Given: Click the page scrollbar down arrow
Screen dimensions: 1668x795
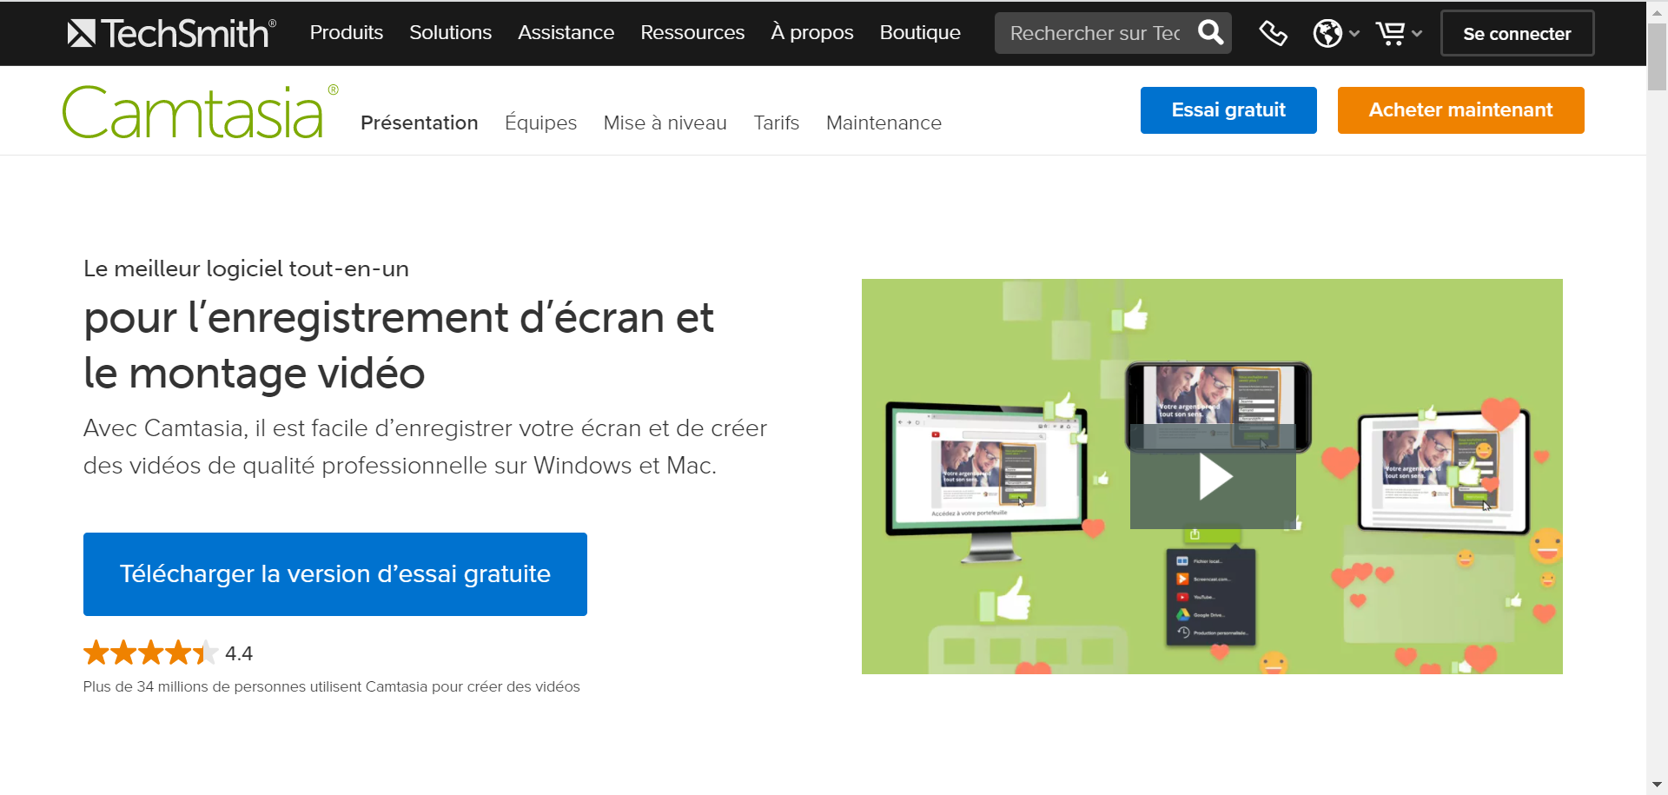Looking at the screenshot, I should click(1657, 785).
